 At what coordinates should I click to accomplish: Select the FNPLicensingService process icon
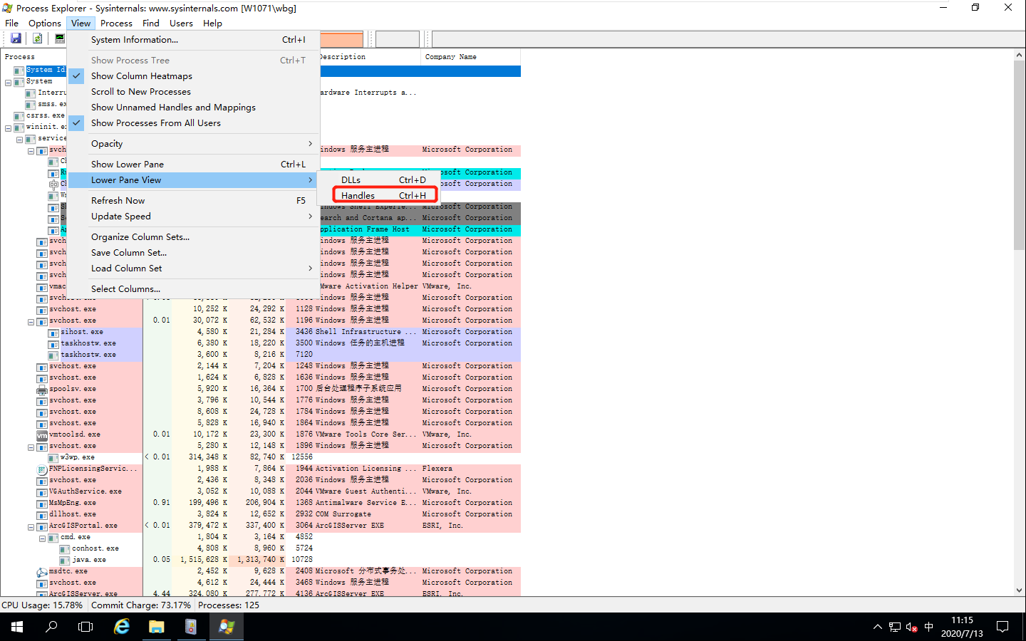coord(42,469)
